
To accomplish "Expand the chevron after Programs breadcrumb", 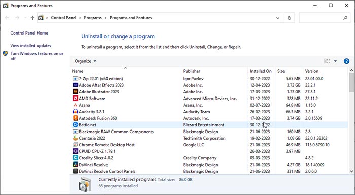I will point(105,18).
